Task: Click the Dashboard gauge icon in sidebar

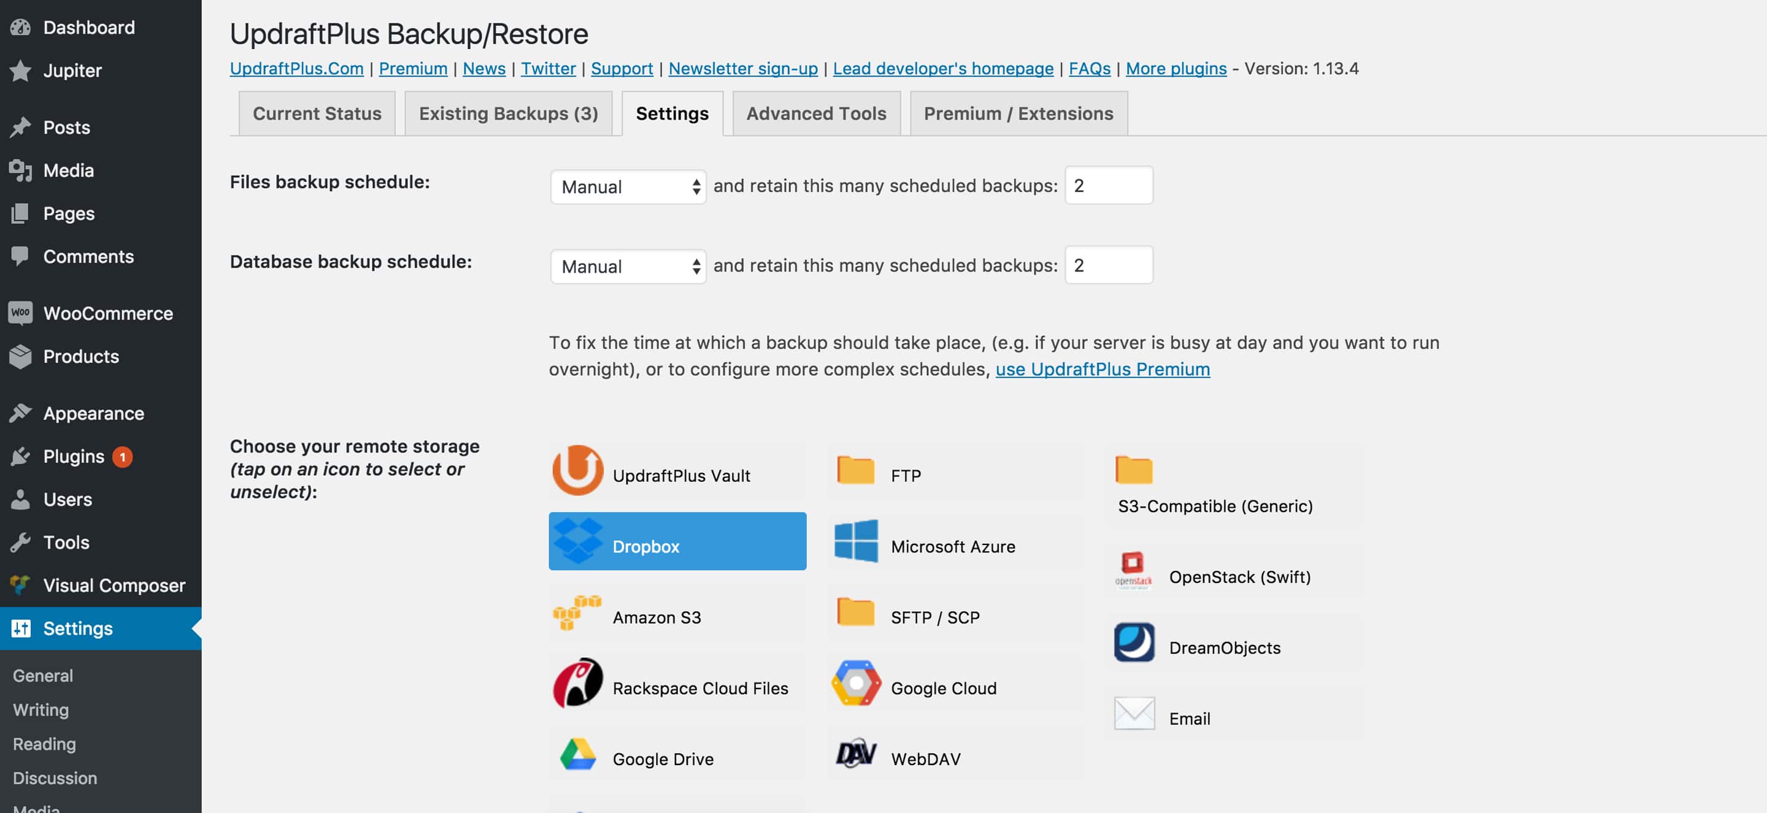Action: pyautogui.click(x=21, y=28)
